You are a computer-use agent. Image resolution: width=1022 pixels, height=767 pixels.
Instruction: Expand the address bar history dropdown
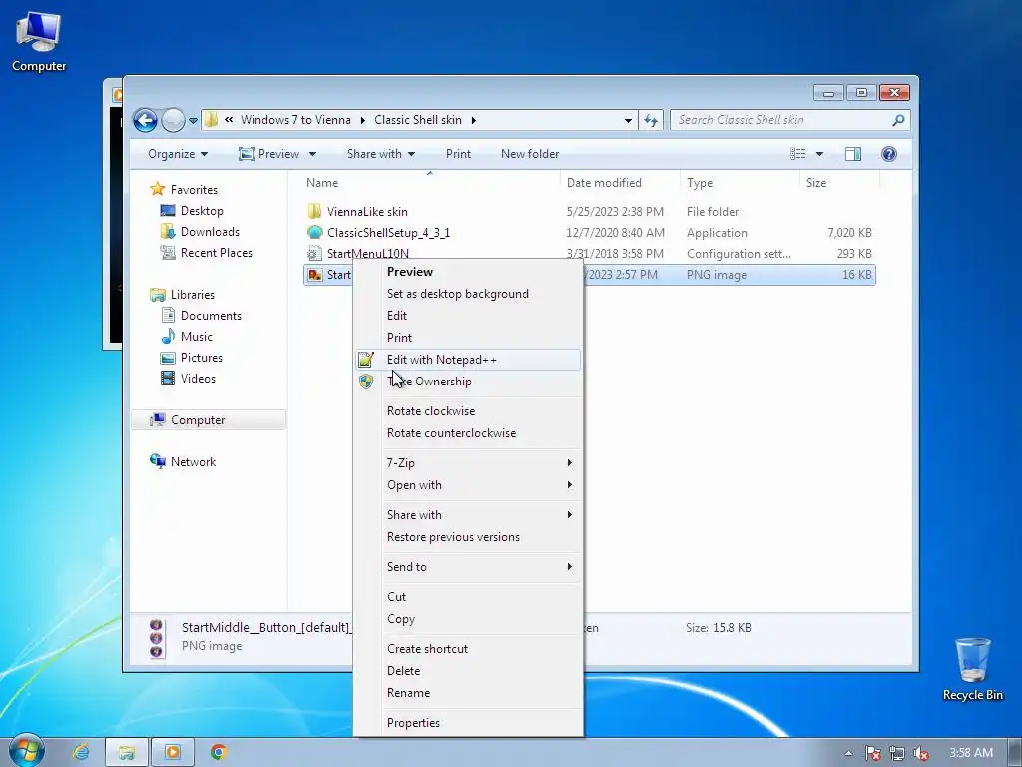[x=628, y=120]
